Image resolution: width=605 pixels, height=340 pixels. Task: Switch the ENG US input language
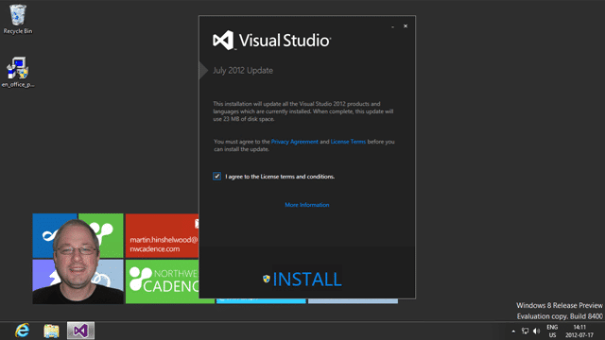tap(552, 331)
